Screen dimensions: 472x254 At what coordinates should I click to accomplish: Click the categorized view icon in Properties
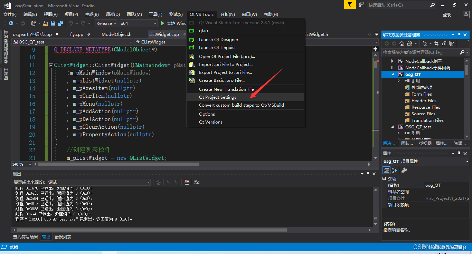pyautogui.click(x=387, y=170)
